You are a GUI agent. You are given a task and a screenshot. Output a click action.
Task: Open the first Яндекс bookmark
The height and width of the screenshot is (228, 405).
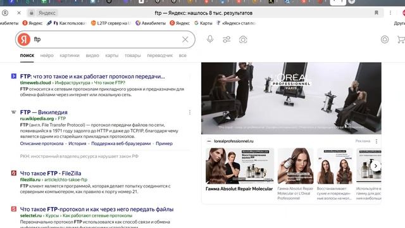pyautogui.click(x=32, y=23)
